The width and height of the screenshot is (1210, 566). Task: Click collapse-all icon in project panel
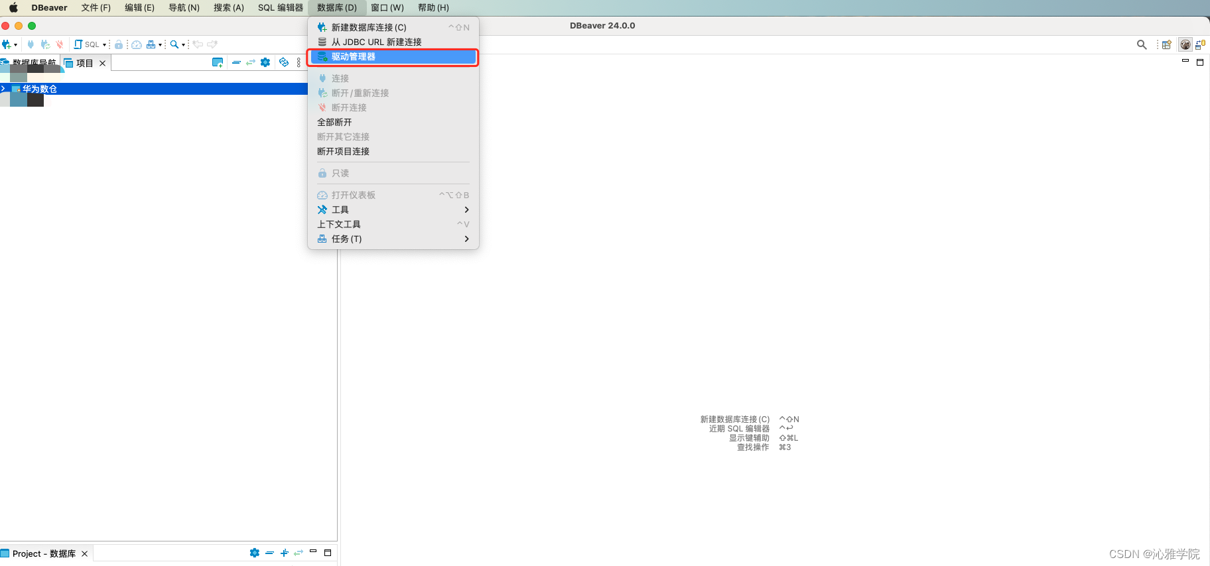(269, 553)
